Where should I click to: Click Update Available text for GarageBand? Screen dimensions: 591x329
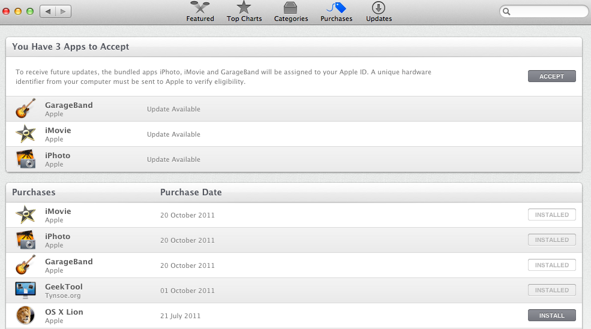173,109
